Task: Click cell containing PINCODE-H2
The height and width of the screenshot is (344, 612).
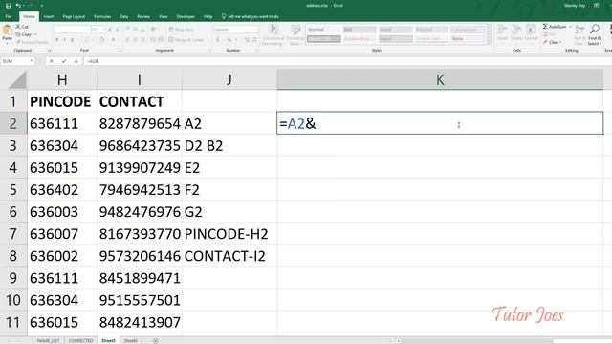Action: 229,234
